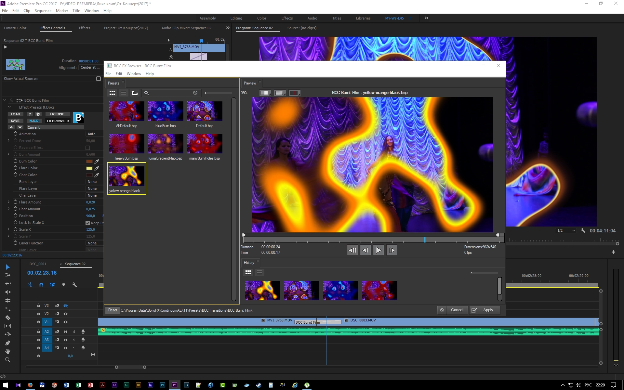Screen dimensions: 624x390
Task: Open Window menu in FX Browser
Action: pyautogui.click(x=134, y=74)
